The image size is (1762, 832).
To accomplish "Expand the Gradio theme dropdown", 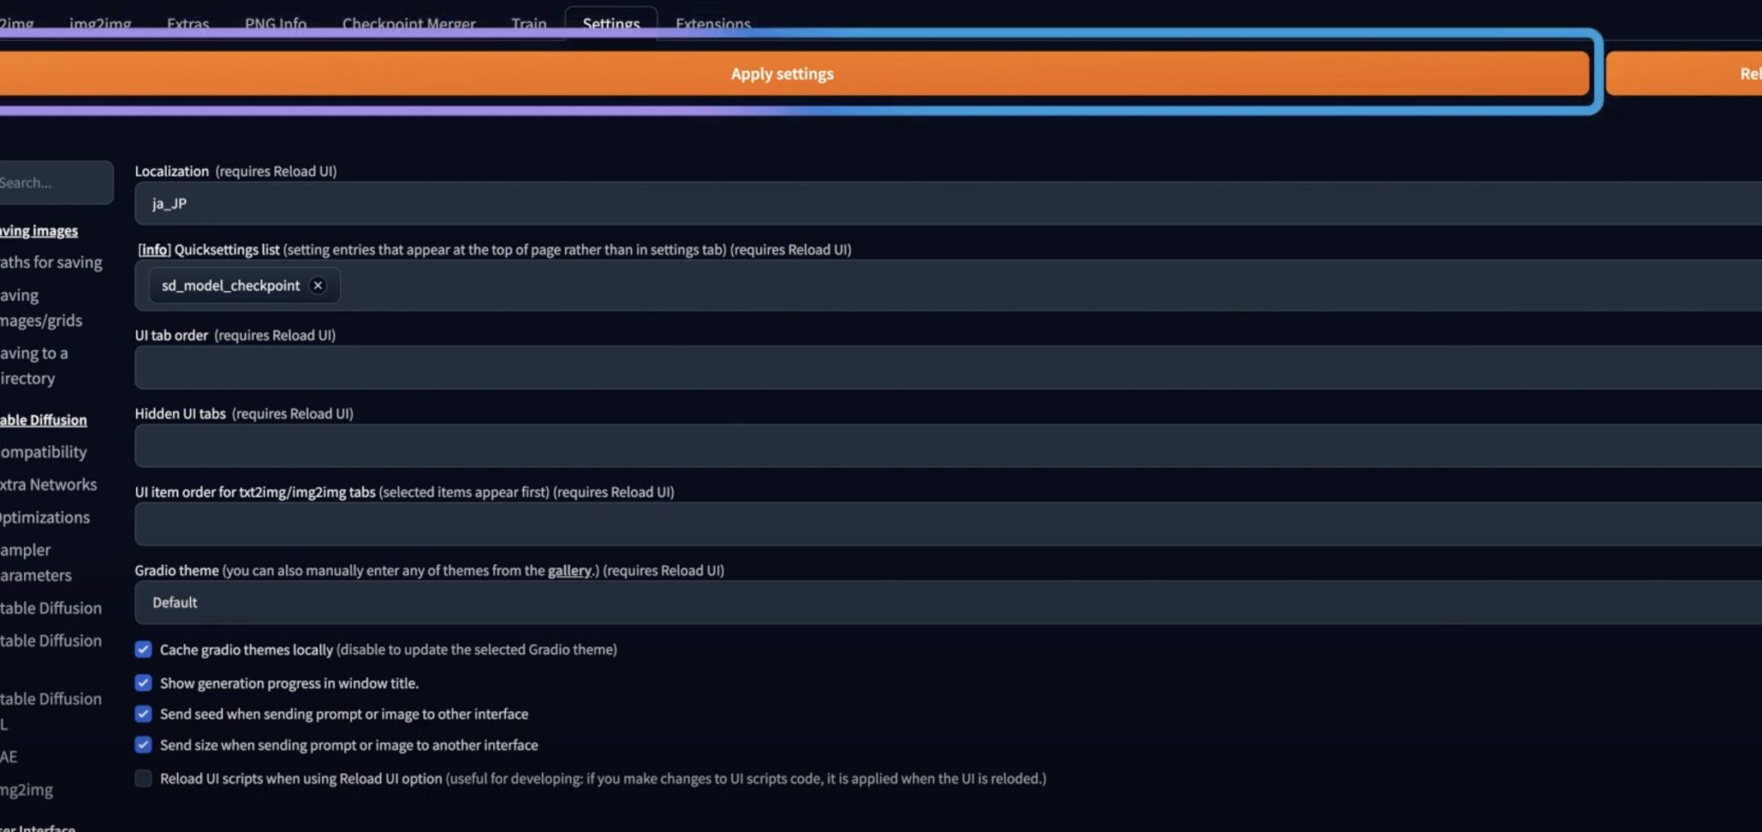I will click(x=946, y=603).
